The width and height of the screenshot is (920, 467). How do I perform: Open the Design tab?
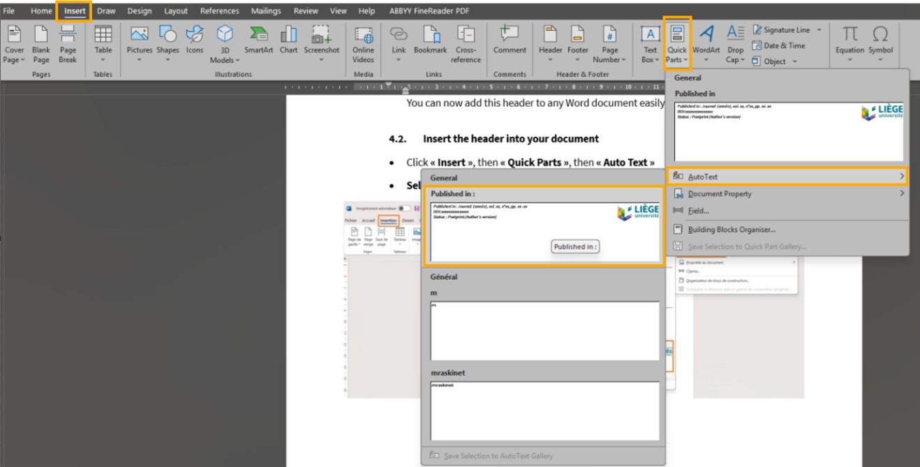tap(140, 11)
